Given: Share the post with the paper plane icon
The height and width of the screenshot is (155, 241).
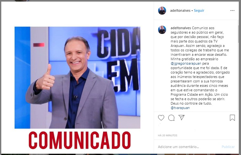Looking at the screenshot, I should point(182,118).
